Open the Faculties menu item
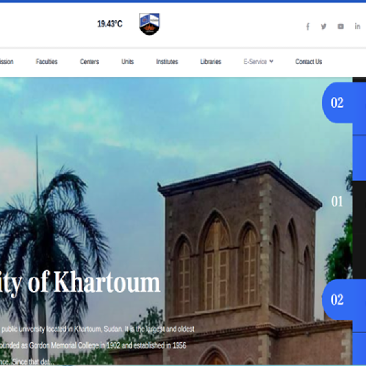The height and width of the screenshot is (366, 366). pyautogui.click(x=47, y=62)
